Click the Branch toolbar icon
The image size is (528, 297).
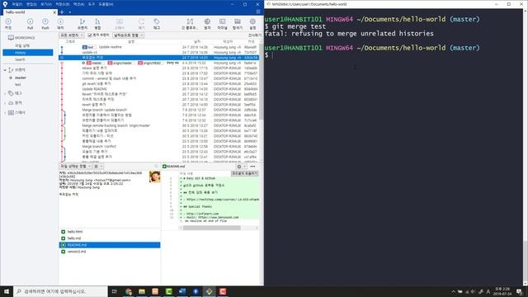(x=82, y=24)
